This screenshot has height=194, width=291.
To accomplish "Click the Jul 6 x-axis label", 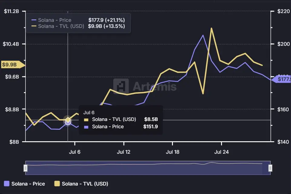I will point(74,152).
